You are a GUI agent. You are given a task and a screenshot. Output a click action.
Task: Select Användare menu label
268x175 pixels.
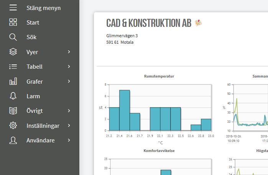[x=41, y=140]
